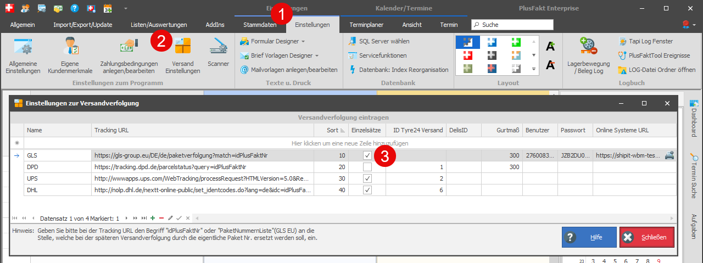Click printer icon in GLS row

(669, 155)
